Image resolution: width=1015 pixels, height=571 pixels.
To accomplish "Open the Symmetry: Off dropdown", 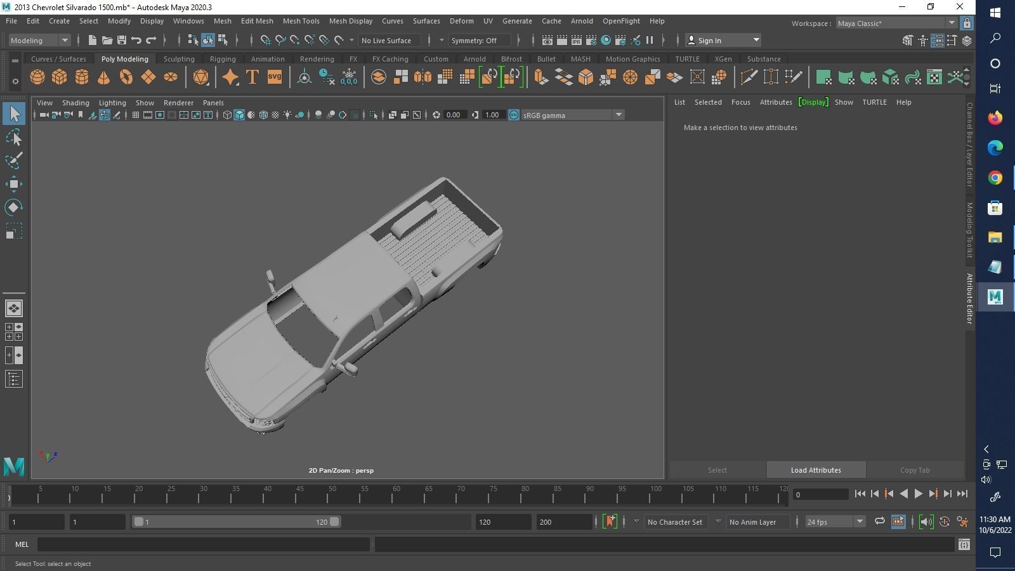I will tap(480, 40).
